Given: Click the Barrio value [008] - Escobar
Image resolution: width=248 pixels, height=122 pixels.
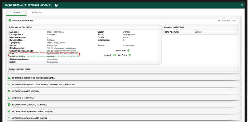Looking at the screenshot, I should point(129,35).
